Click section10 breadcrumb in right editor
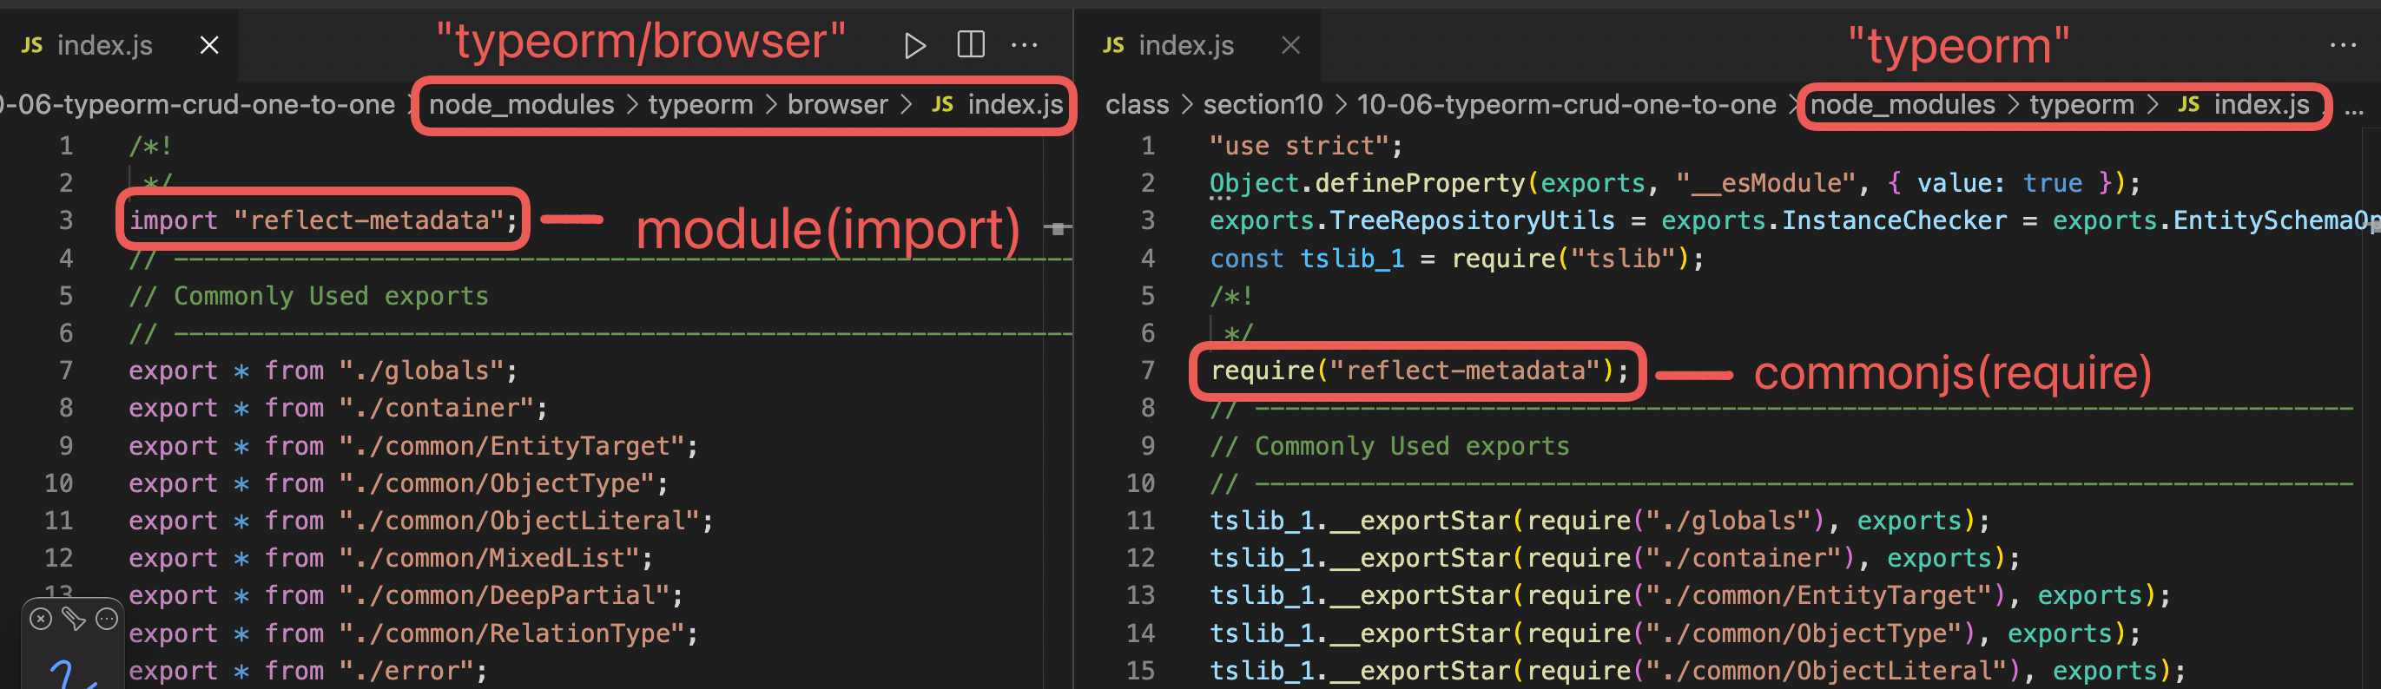 click(x=1263, y=104)
